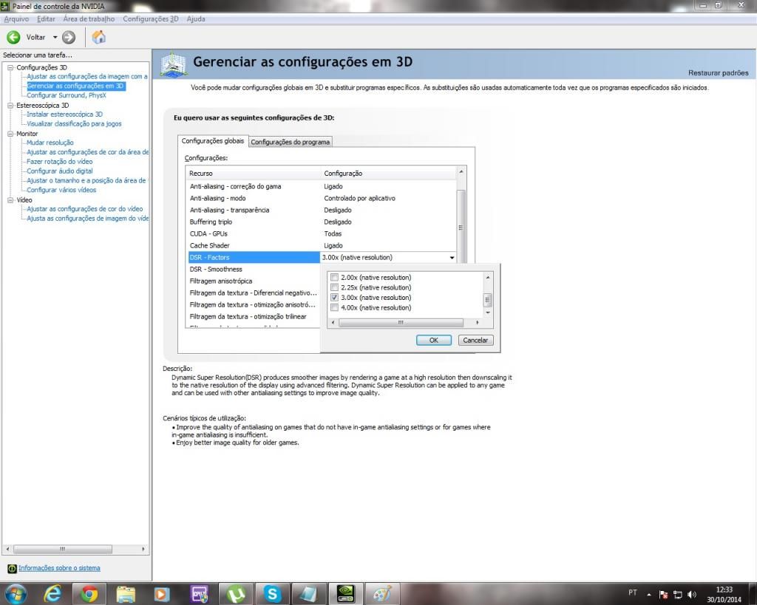The height and width of the screenshot is (605, 757).
Task: Select Fazer rotação do vídeo task
Action: click(59, 162)
